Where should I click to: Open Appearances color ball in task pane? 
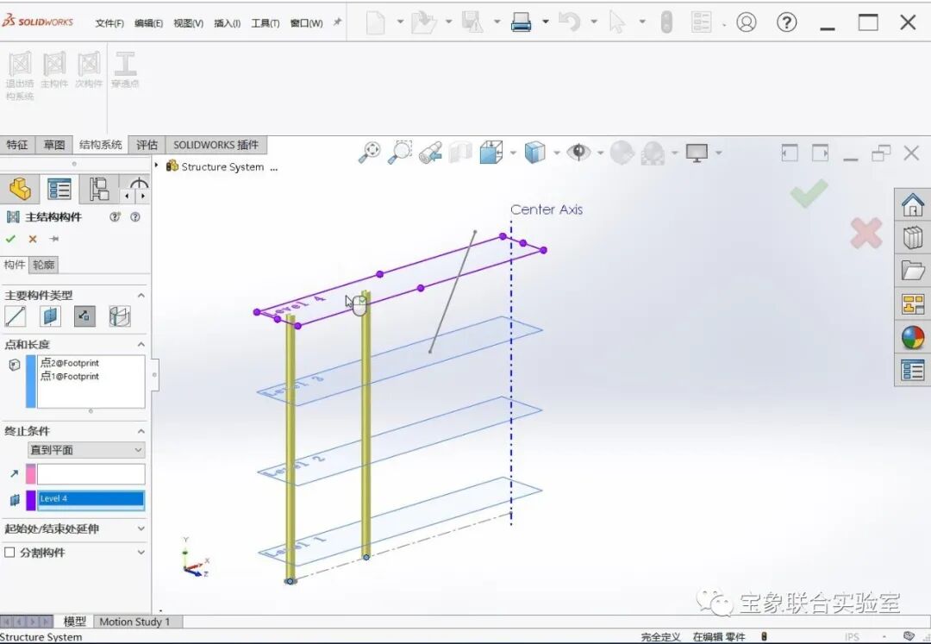(x=913, y=337)
